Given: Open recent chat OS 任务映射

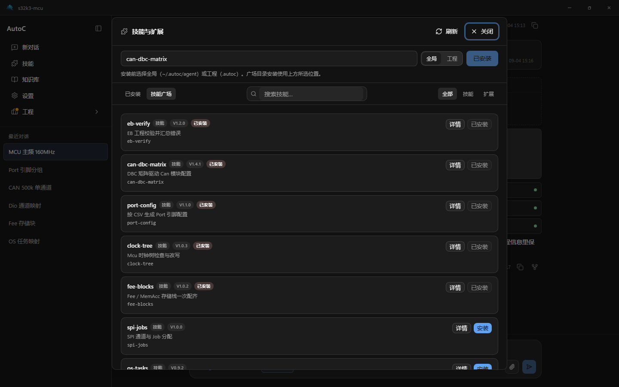Looking at the screenshot, I should 55,241.
